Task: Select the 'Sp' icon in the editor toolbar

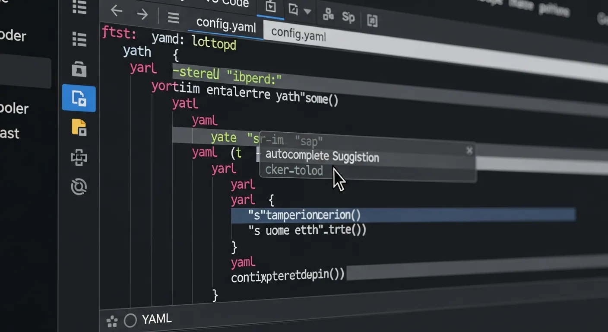Action: [348, 18]
